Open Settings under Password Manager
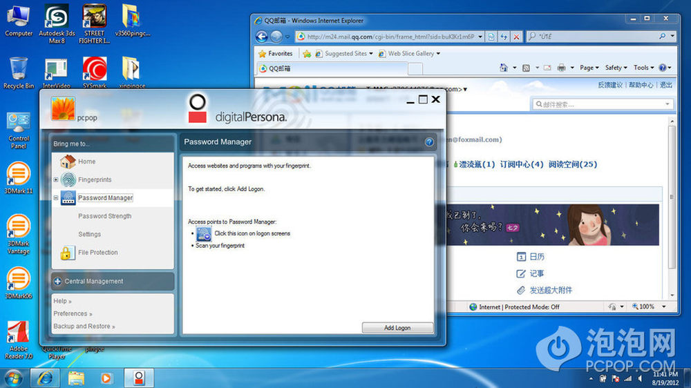691x388 pixels. tap(89, 234)
